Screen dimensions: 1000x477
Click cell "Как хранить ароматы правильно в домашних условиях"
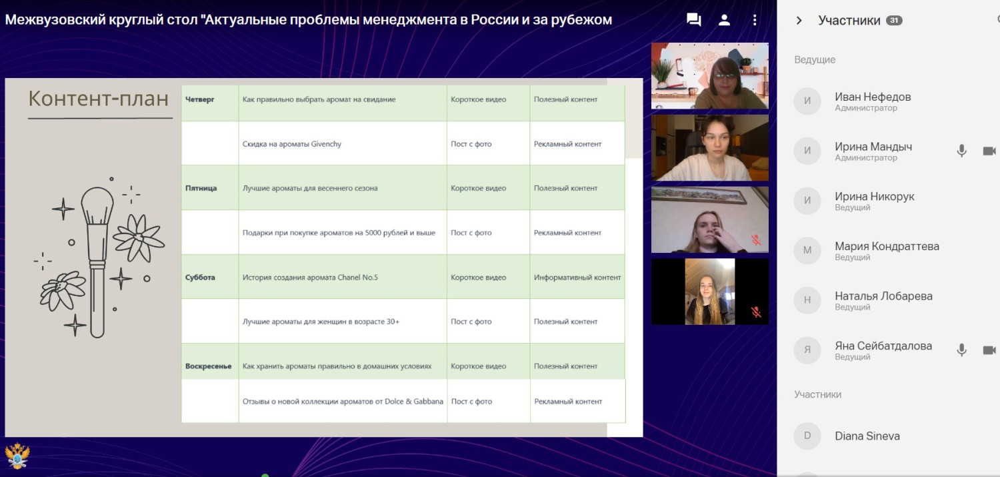(x=343, y=362)
